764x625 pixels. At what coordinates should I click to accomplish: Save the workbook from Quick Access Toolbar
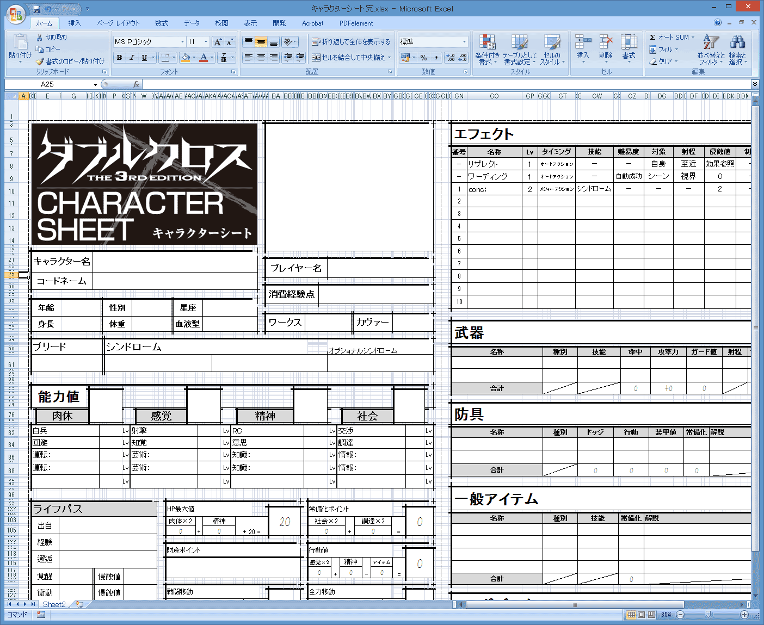pyautogui.click(x=37, y=9)
